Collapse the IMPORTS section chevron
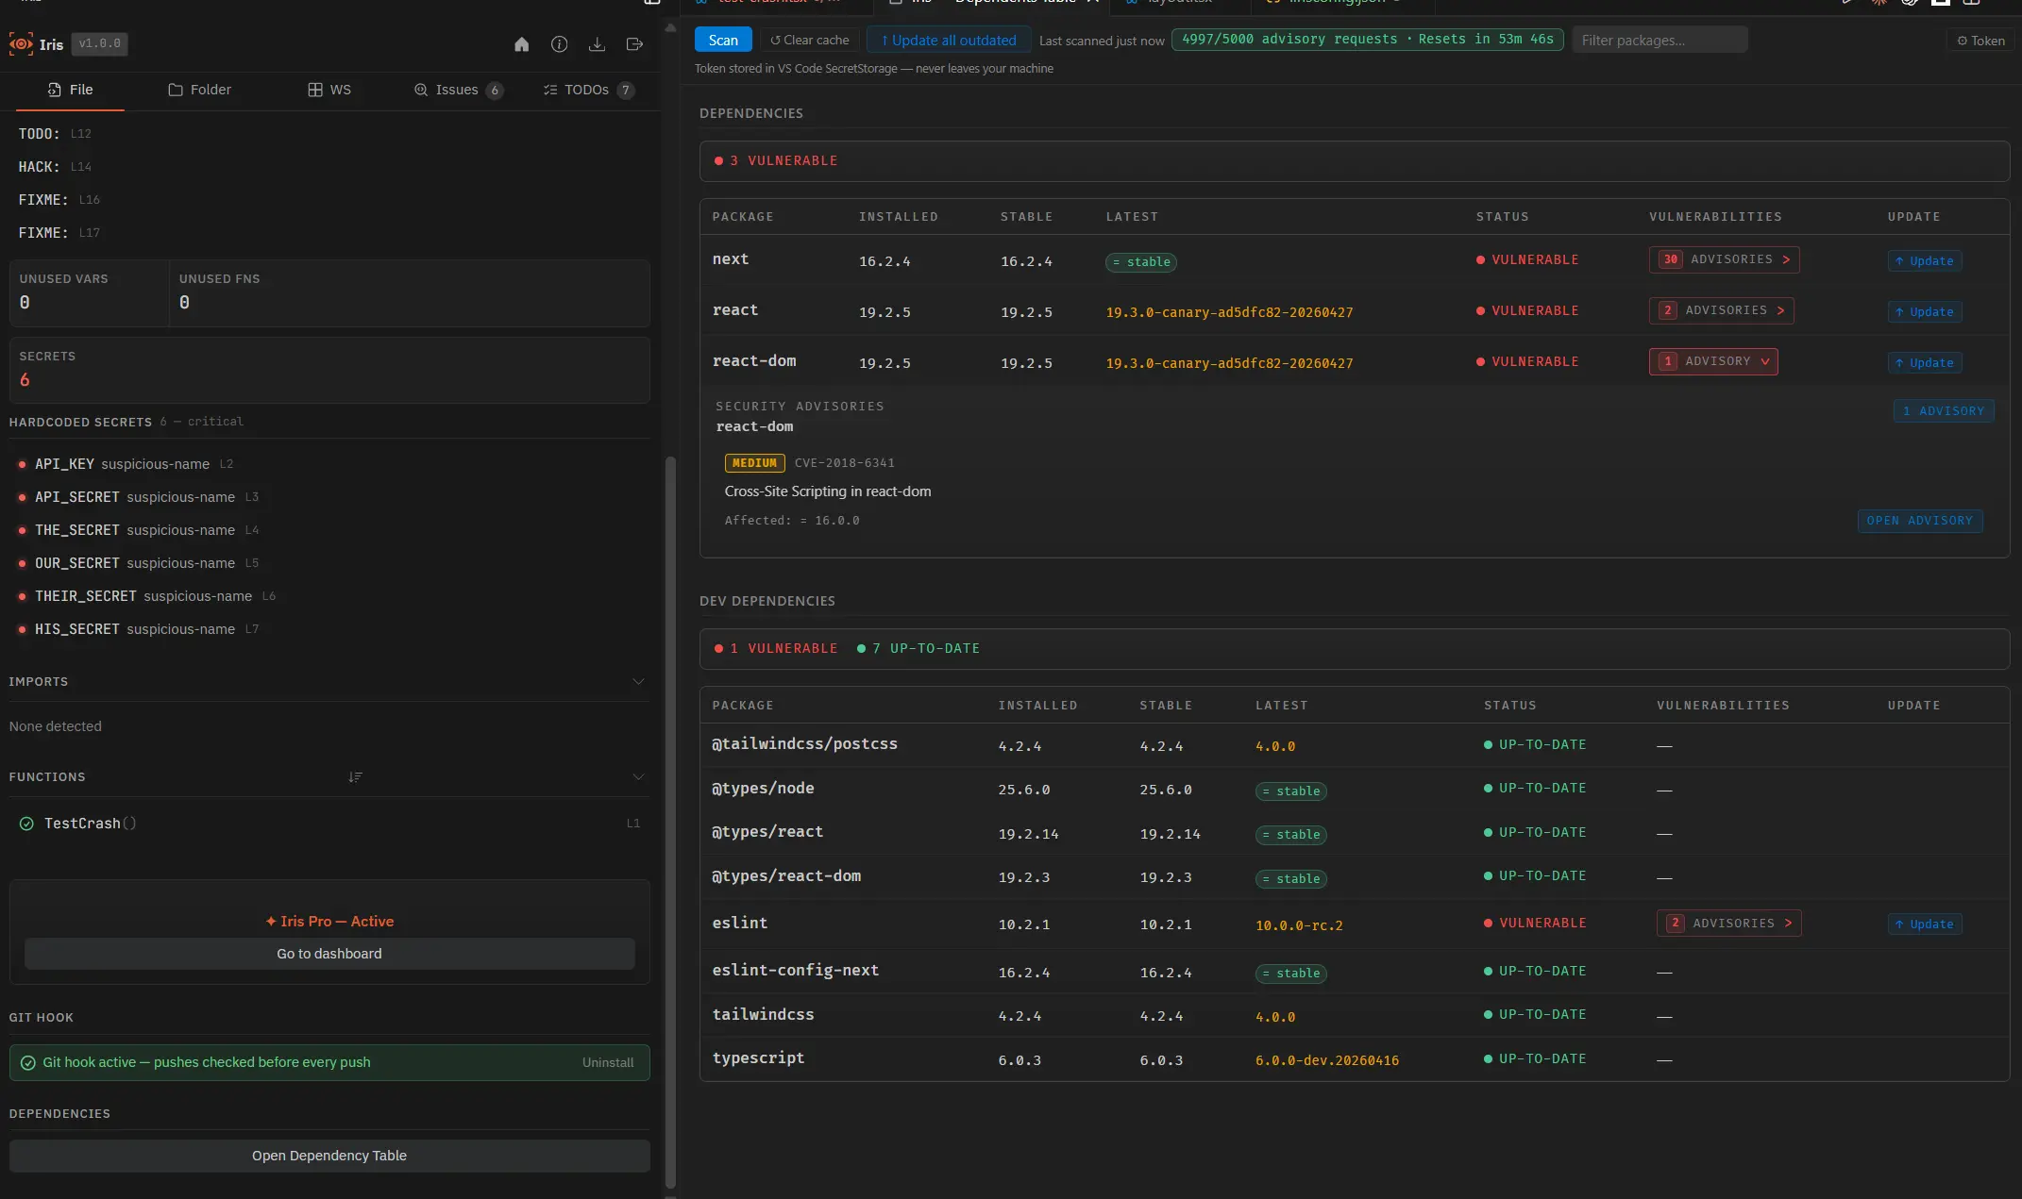 [638, 681]
